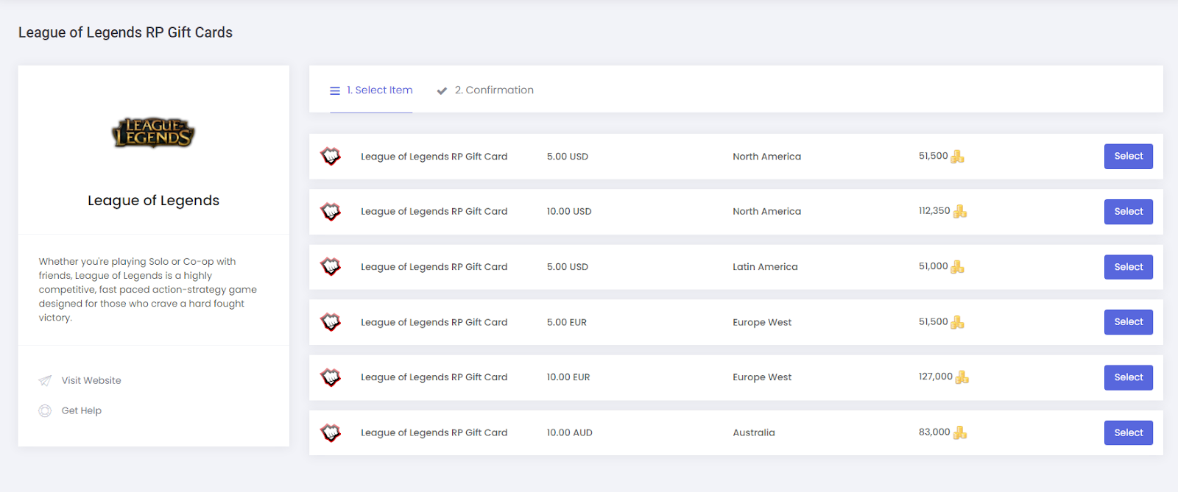Viewport: 1178px width, 492px height.
Task: Click the gift card name in the Latin America row
Action: point(434,267)
